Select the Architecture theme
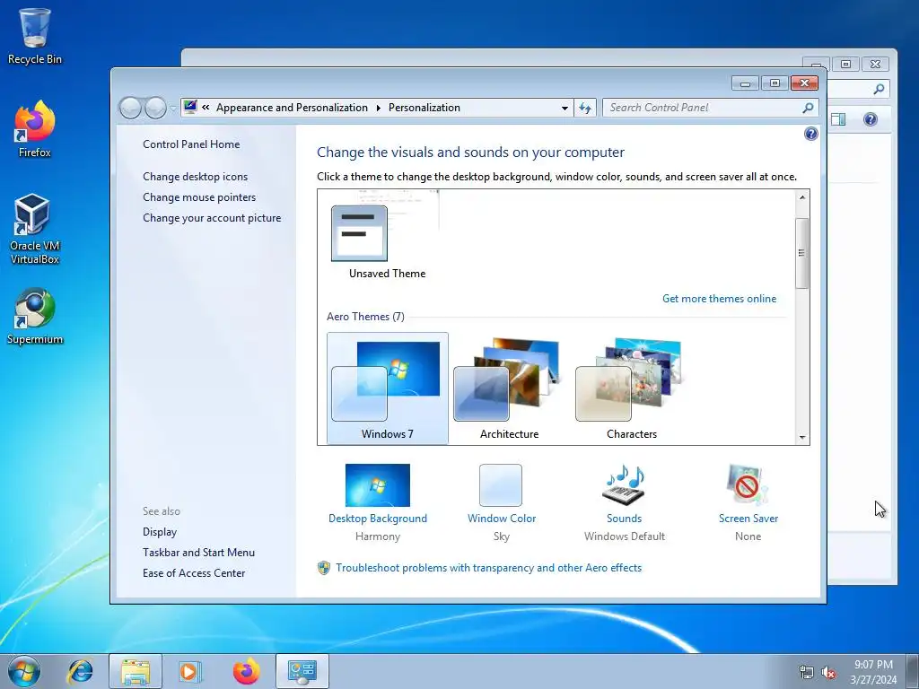Image resolution: width=919 pixels, height=689 pixels. coord(510,388)
